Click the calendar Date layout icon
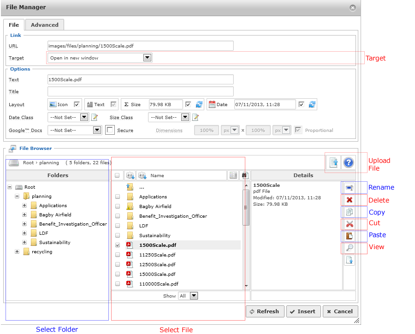Screen dimensions: 415x334 [x=212, y=104]
